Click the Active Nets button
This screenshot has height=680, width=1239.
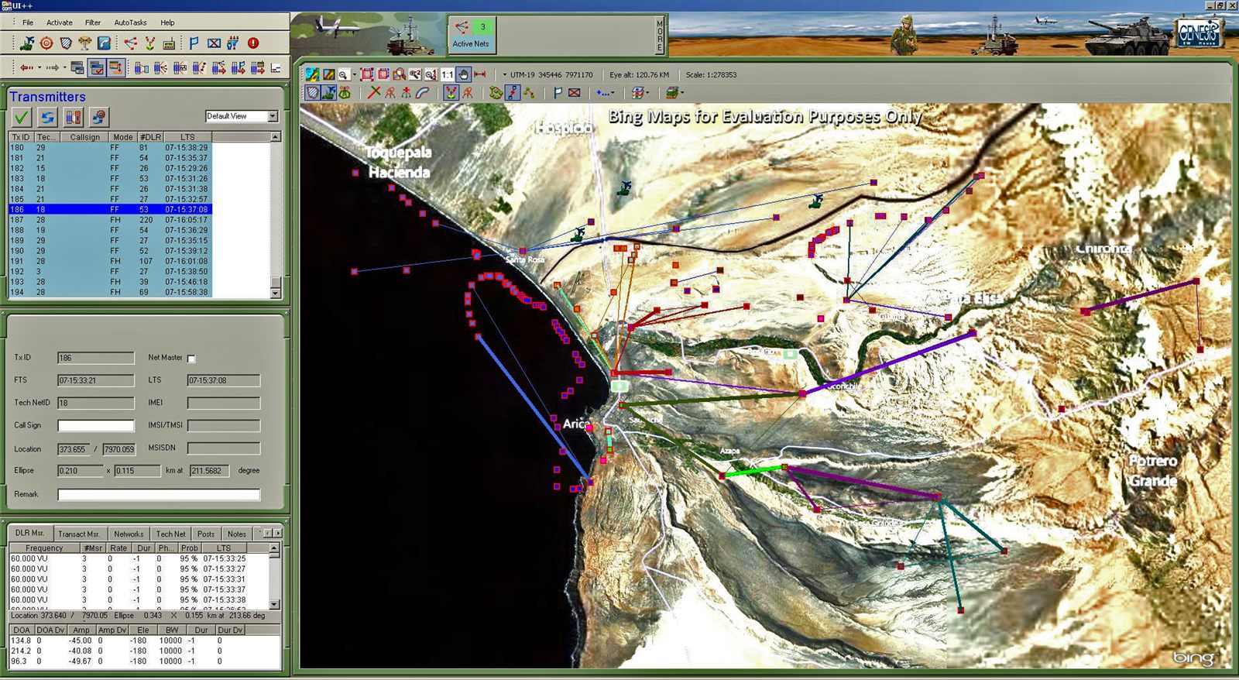[x=471, y=36]
